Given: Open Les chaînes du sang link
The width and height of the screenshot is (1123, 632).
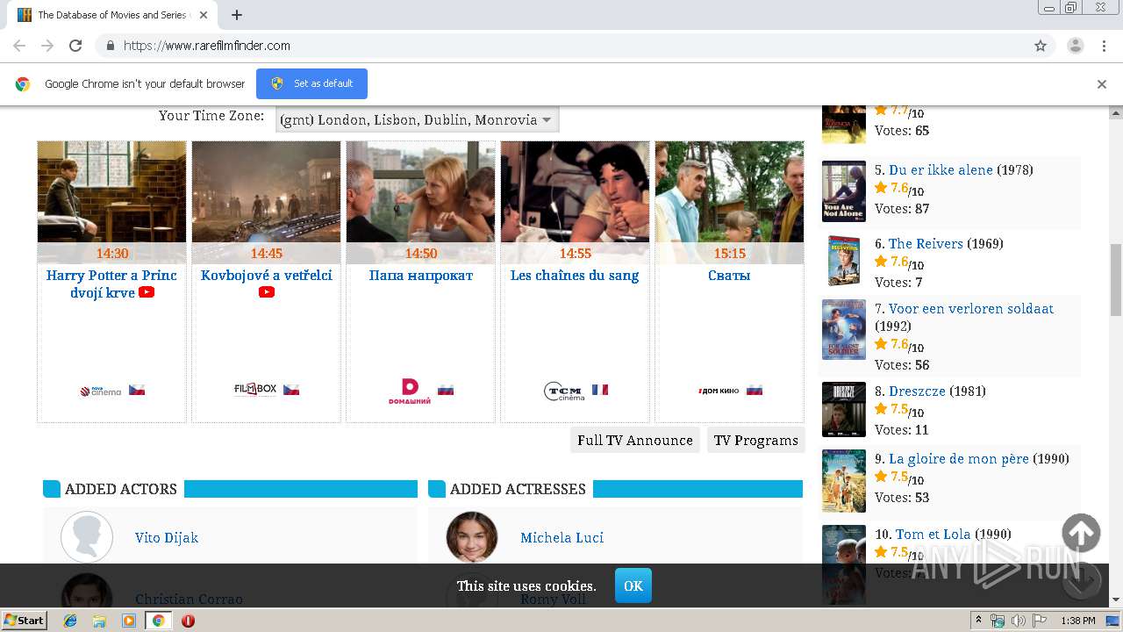Looking at the screenshot, I should 575,275.
